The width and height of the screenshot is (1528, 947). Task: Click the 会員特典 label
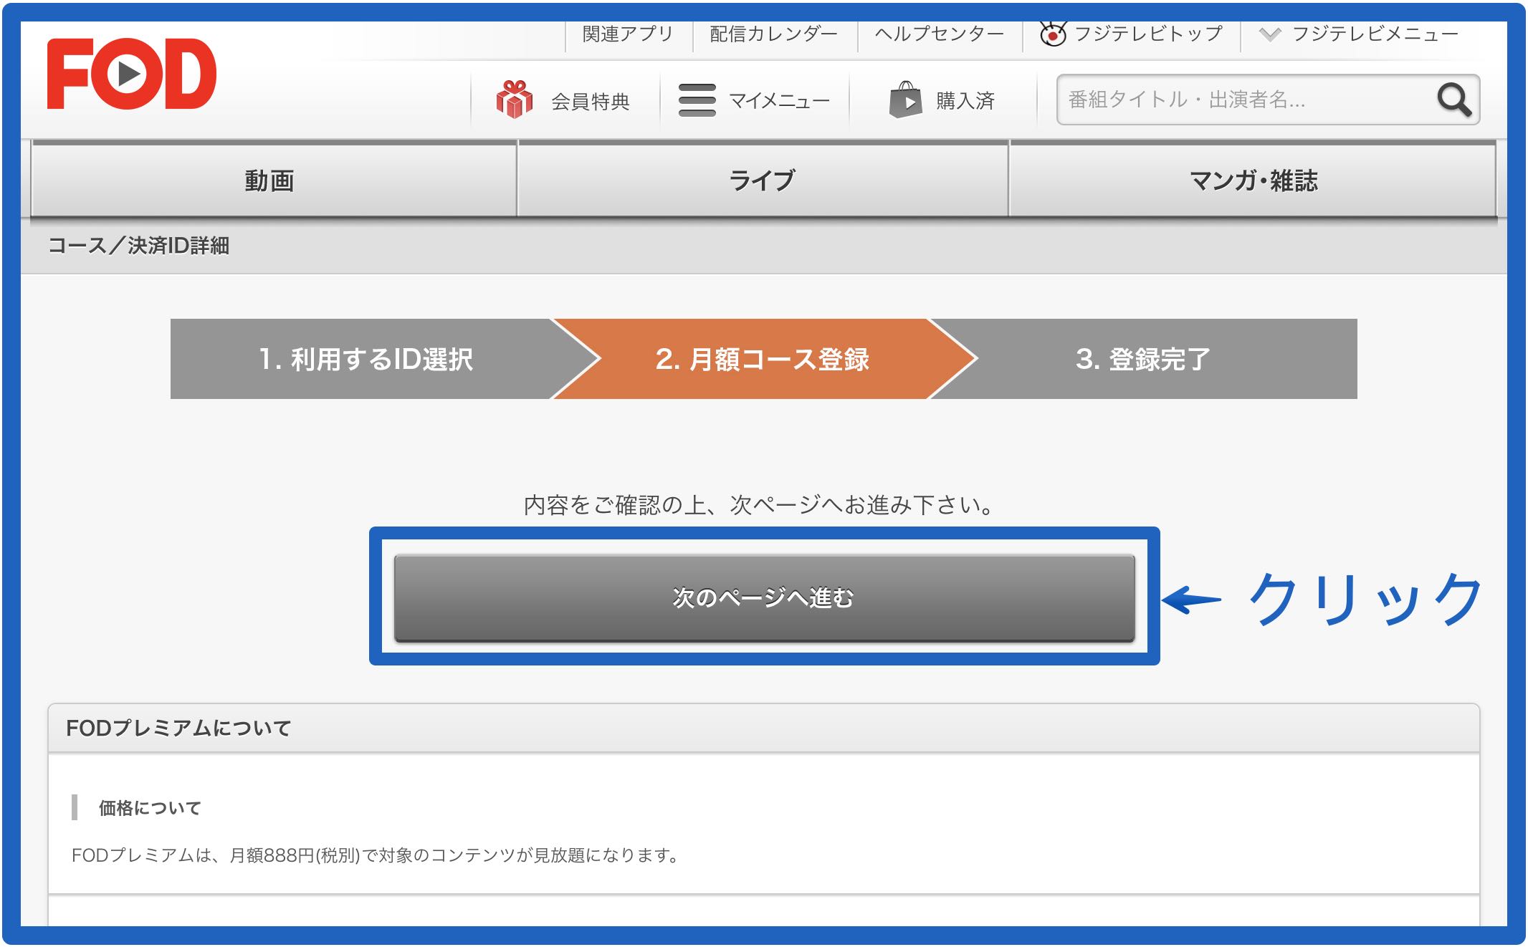coord(590,102)
